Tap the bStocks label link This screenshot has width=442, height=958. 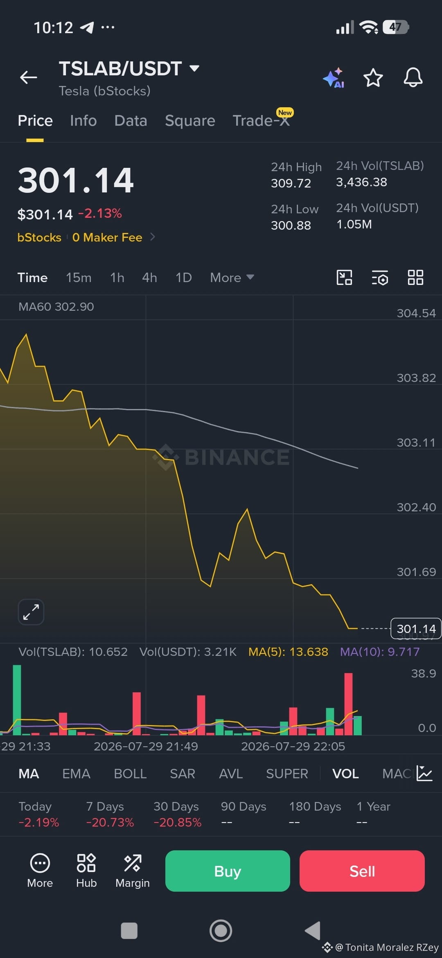(39, 237)
